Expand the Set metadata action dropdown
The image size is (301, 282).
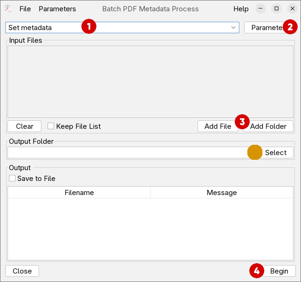122,28
